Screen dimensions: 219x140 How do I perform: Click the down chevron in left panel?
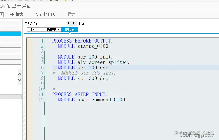[20, 80]
